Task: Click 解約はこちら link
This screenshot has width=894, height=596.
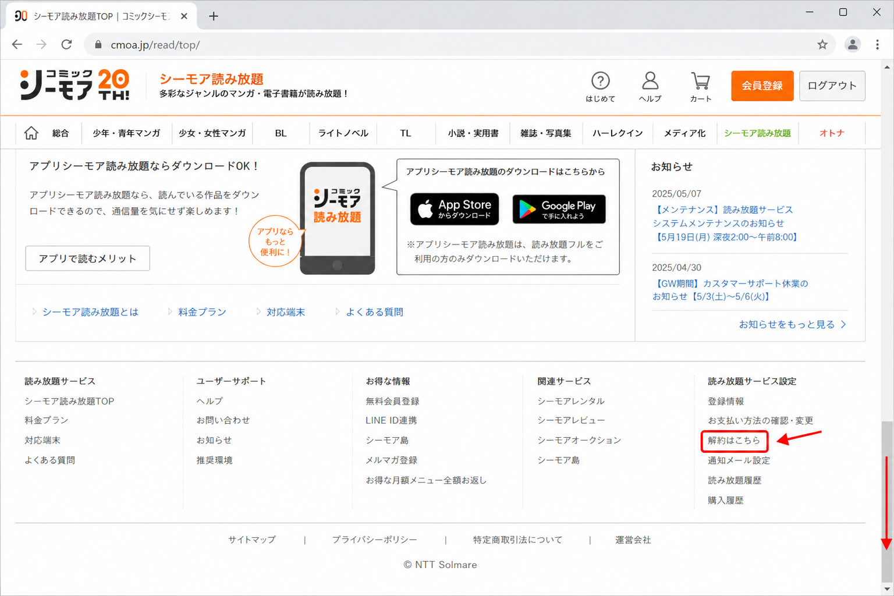Action: point(734,441)
